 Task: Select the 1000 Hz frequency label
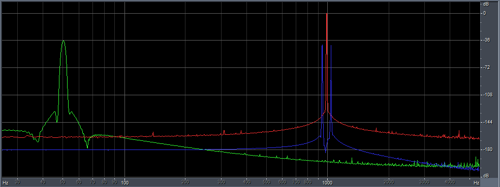[327, 183]
